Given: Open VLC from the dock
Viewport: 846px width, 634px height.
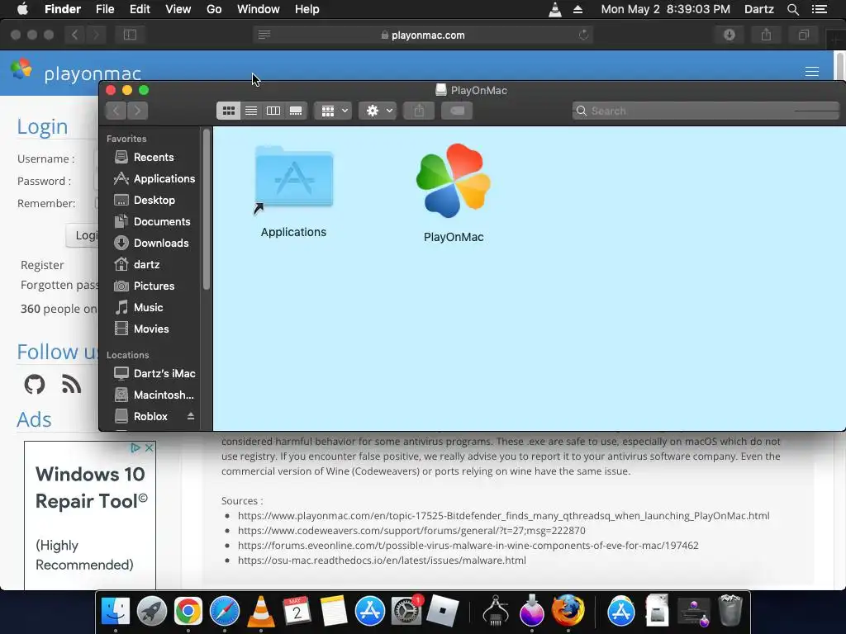Looking at the screenshot, I should point(260,612).
